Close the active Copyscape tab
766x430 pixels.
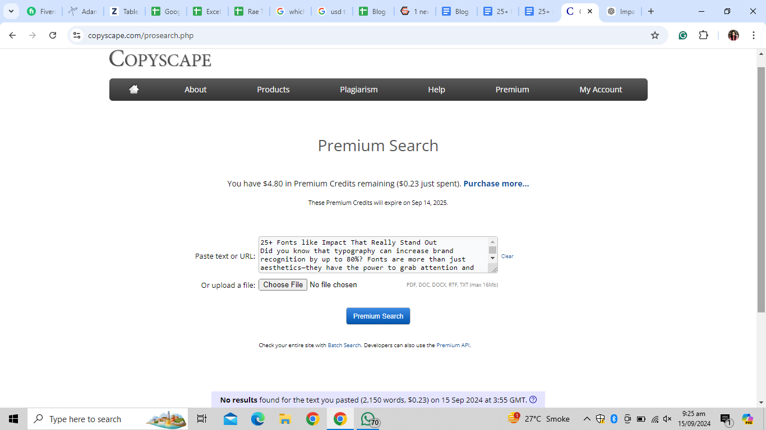[x=590, y=11]
